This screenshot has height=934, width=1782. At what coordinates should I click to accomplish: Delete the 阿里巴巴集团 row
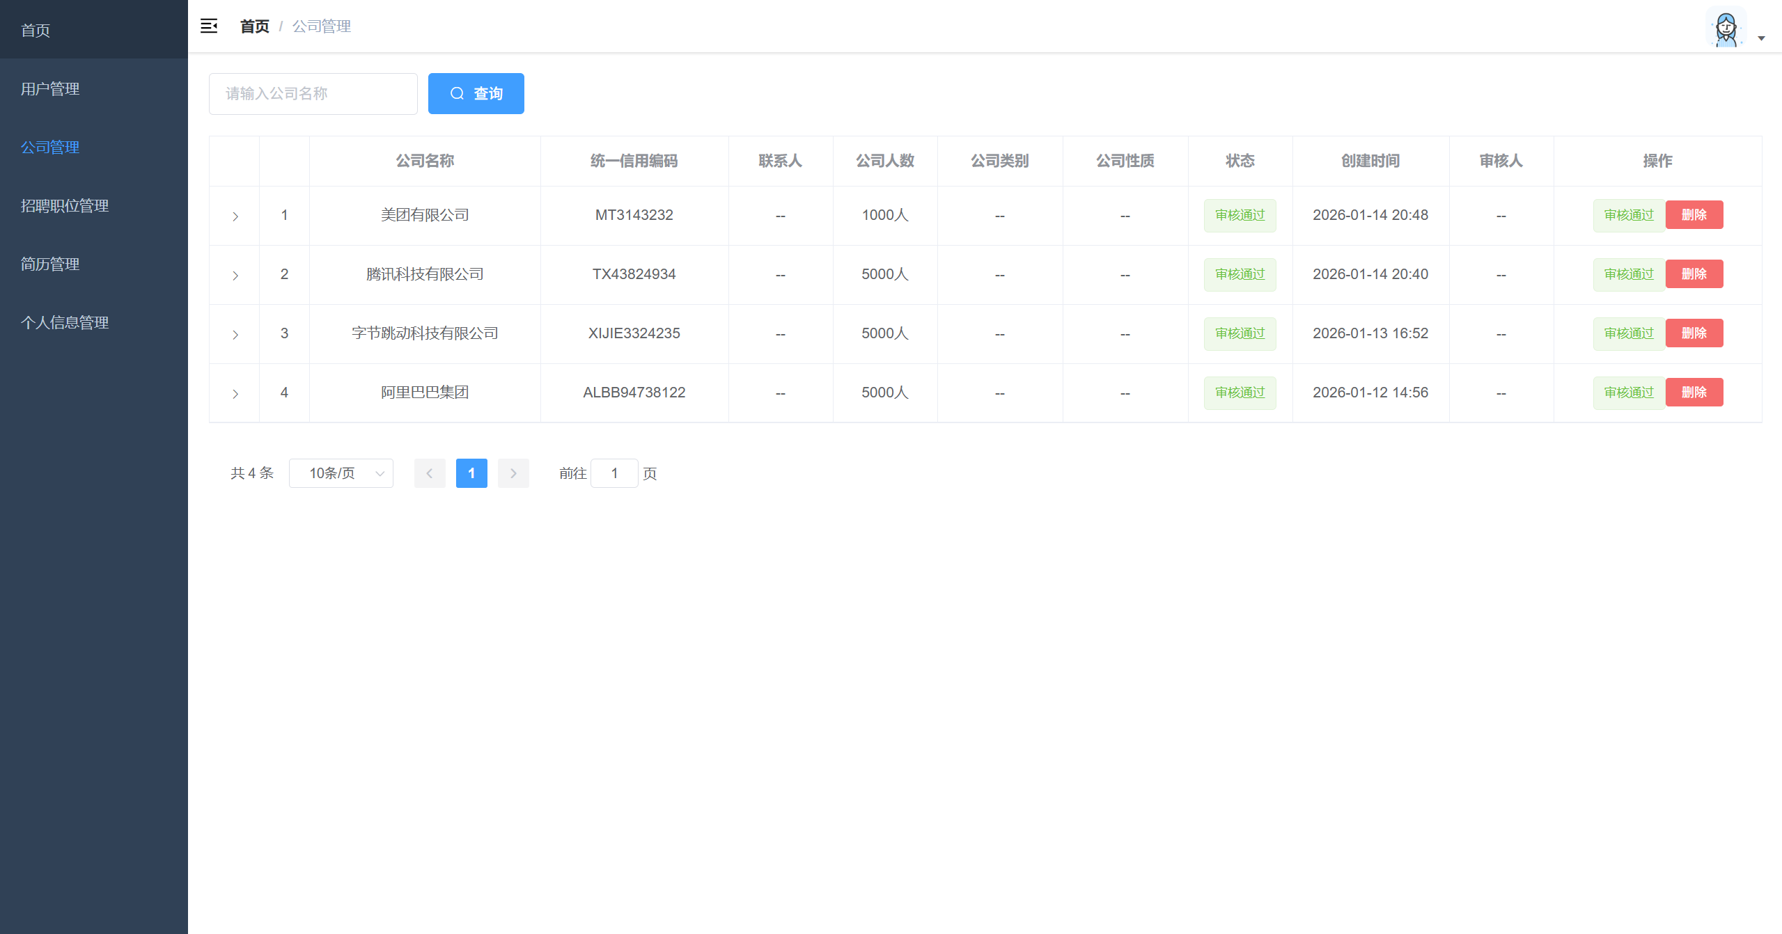[x=1694, y=393]
